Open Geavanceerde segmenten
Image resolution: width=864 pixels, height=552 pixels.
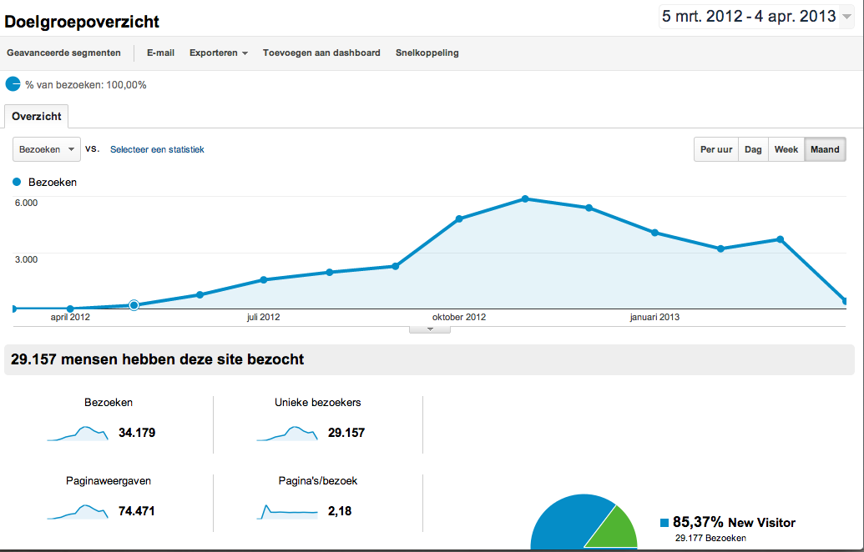(63, 53)
